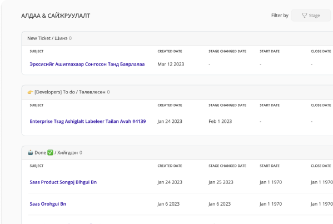Click CREATED DATE header in Developers To do section

(170, 105)
